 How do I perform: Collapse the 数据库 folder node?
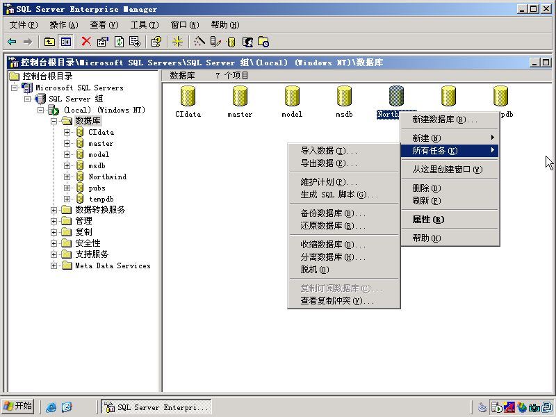[54, 121]
